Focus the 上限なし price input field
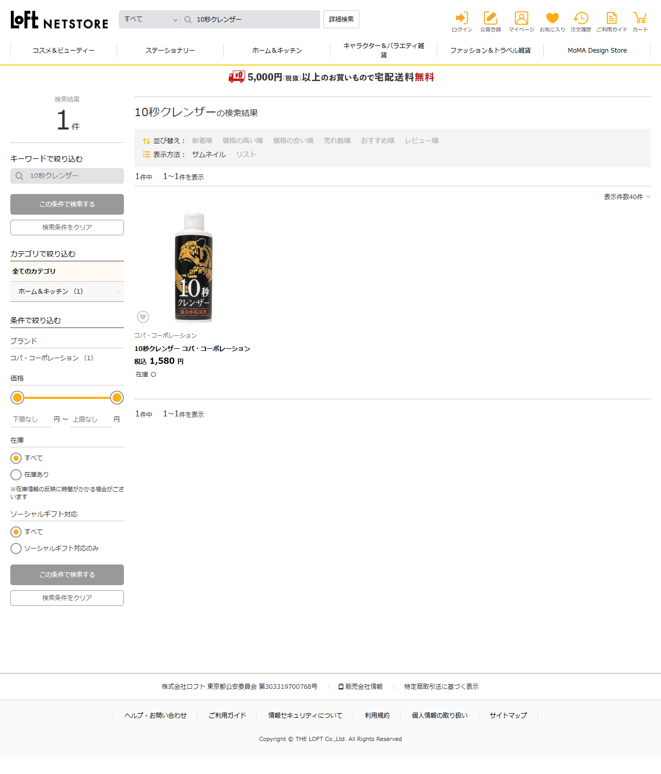This screenshot has width=661, height=774. click(x=91, y=420)
